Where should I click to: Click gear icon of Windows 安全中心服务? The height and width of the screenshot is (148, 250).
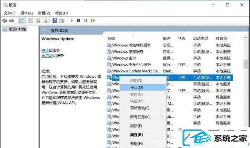[x=109, y=65]
